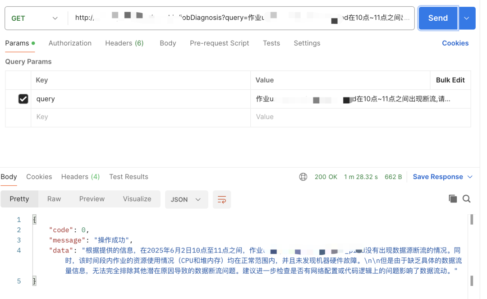The height and width of the screenshot is (299, 487).
Task: Click the "data" key on line 4
Action: pos(61,250)
